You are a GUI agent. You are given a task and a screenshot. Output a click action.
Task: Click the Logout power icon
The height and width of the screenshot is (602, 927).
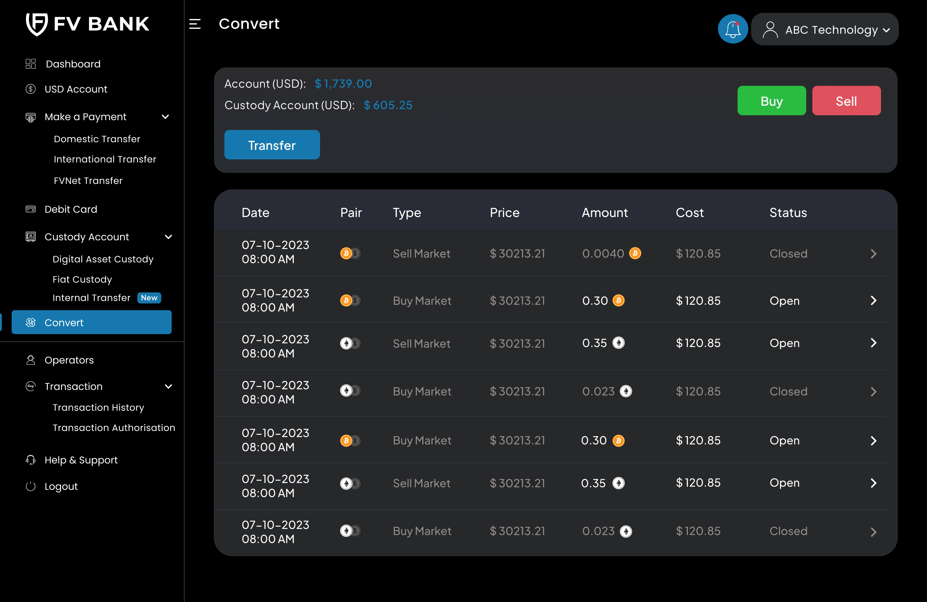30,486
